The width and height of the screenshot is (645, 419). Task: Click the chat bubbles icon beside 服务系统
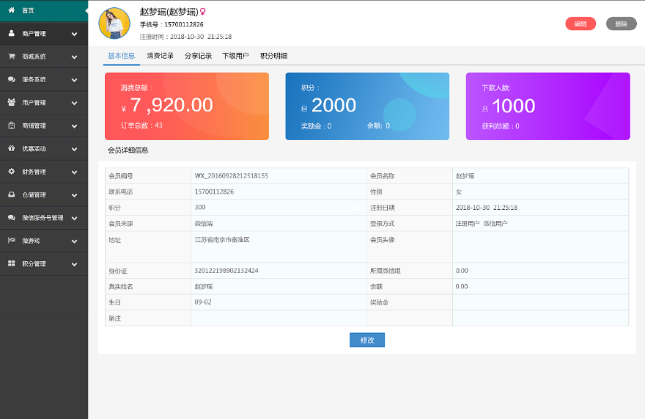[x=12, y=79]
